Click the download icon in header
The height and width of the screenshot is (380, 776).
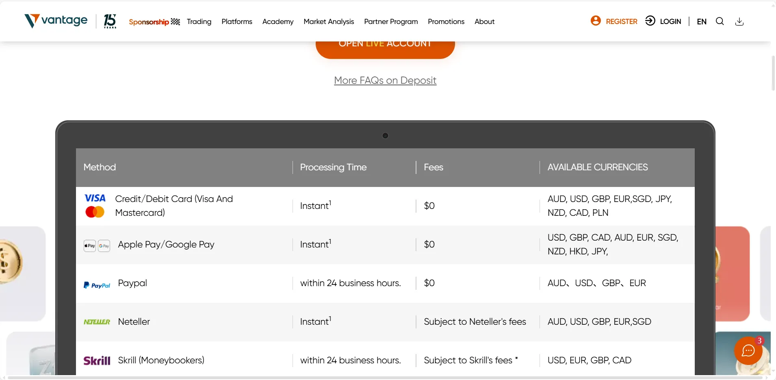739,22
